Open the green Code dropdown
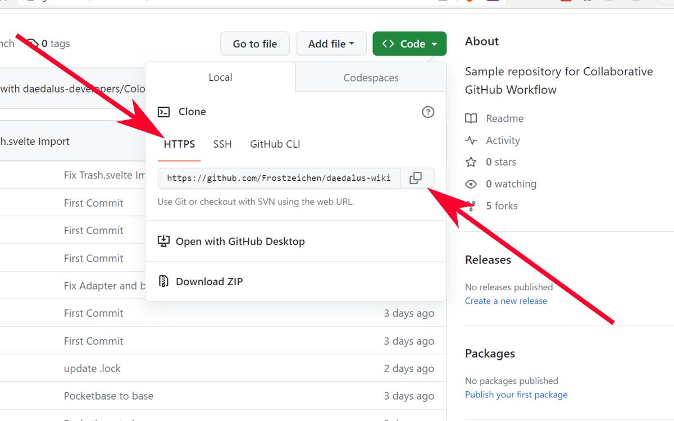The image size is (674, 421). click(409, 44)
